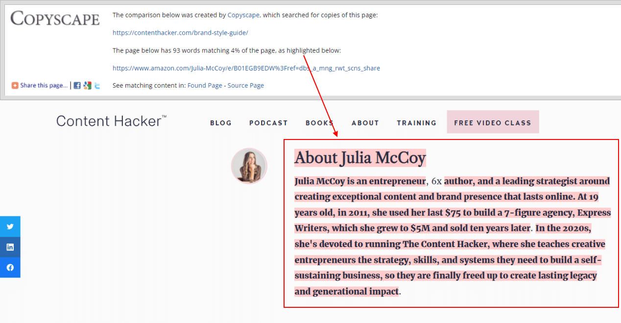Image resolution: width=621 pixels, height=323 pixels.
Task: Go to Content Hacker home logo
Action: [x=111, y=121]
